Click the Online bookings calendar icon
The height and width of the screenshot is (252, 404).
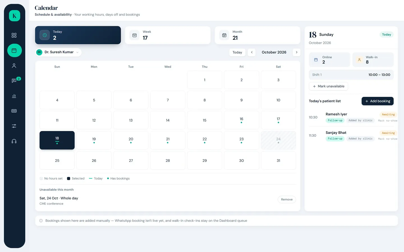(x=316, y=60)
